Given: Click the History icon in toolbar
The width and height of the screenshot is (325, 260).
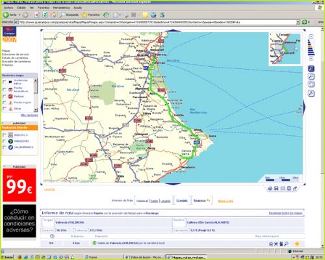Looking at the screenshot, I should [106, 15].
